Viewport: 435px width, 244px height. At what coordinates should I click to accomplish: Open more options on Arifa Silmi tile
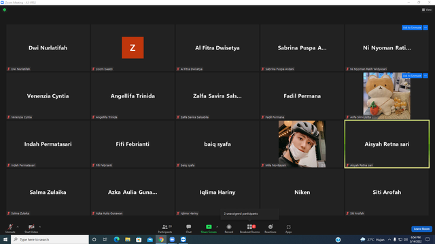click(x=425, y=75)
